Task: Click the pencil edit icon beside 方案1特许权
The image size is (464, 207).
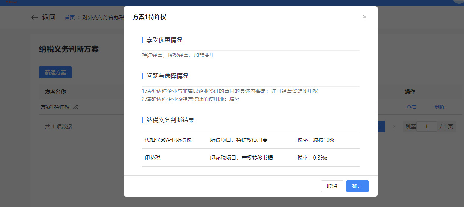Action: pos(76,107)
